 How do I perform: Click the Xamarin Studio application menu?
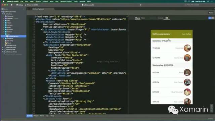[12, 1]
